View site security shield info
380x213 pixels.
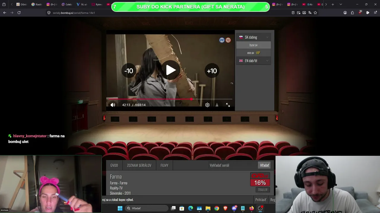point(49,13)
